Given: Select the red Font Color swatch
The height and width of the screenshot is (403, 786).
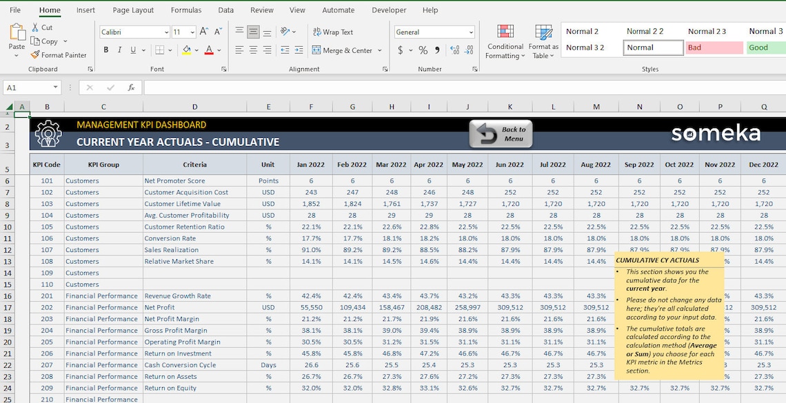Looking at the screenshot, I should coord(209,50).
